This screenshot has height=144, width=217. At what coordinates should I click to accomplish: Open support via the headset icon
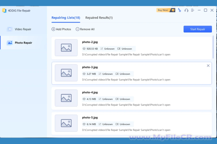[x=186, y=10]
